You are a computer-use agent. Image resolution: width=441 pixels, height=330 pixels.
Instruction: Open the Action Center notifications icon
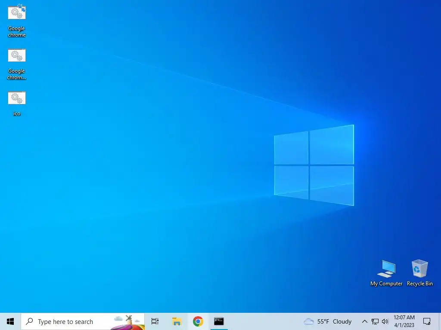click(x=427, y=321)
